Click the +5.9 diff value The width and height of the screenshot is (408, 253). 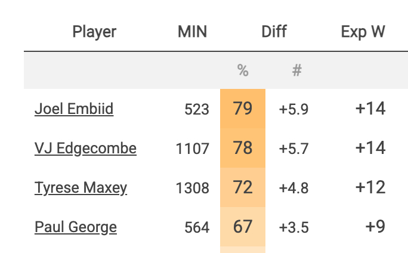tap(293, 109)
